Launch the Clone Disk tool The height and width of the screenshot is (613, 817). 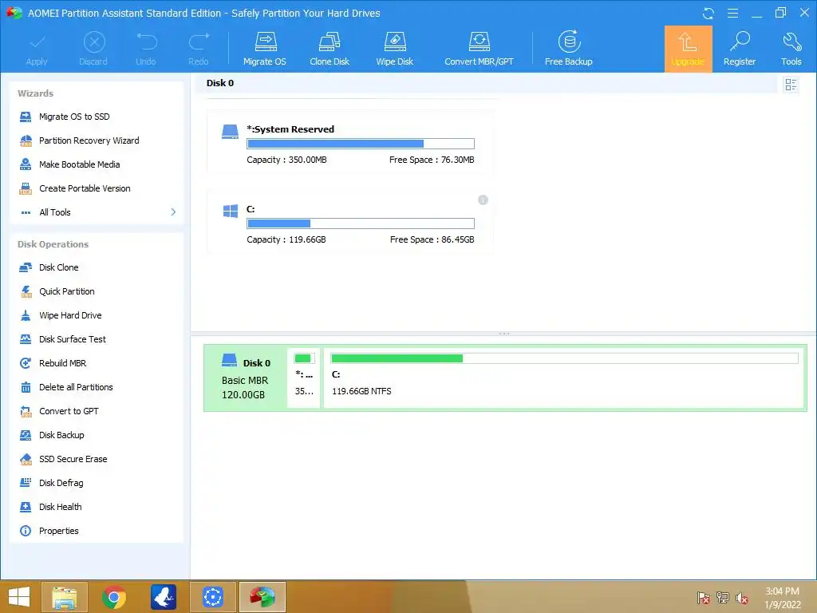(330, 49)
